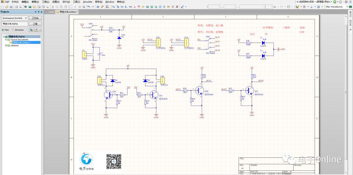
Task: Expand the Libraries tree node
Action: point(7,46)
